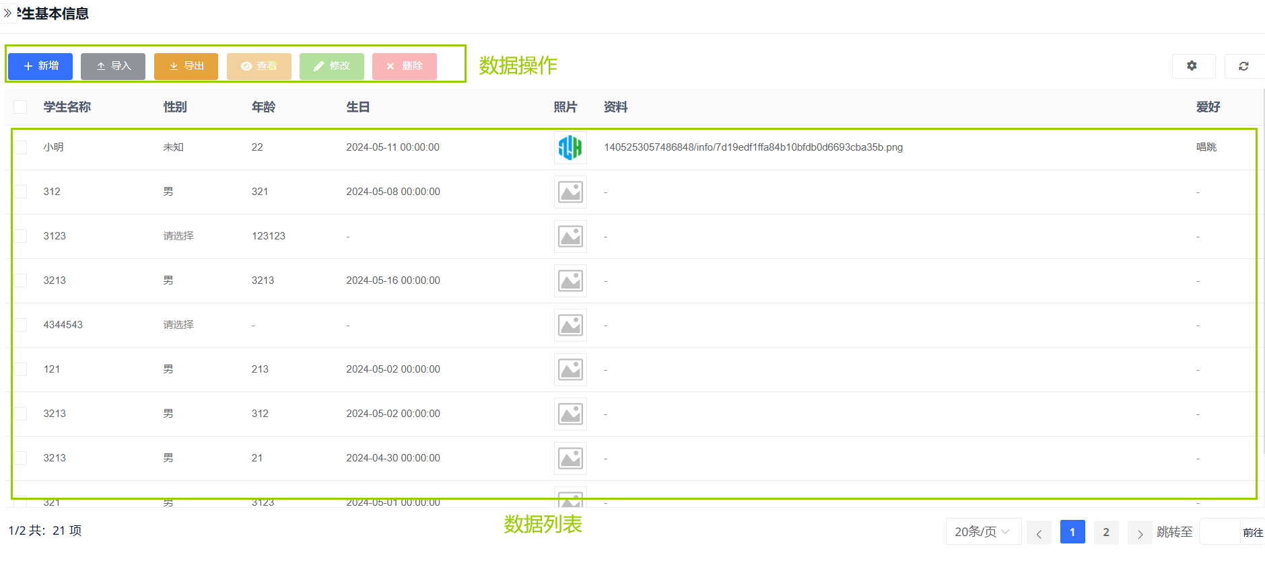Click the student name 小明
This screenshot has height=567, width=1265.
[x=54, y=147]
